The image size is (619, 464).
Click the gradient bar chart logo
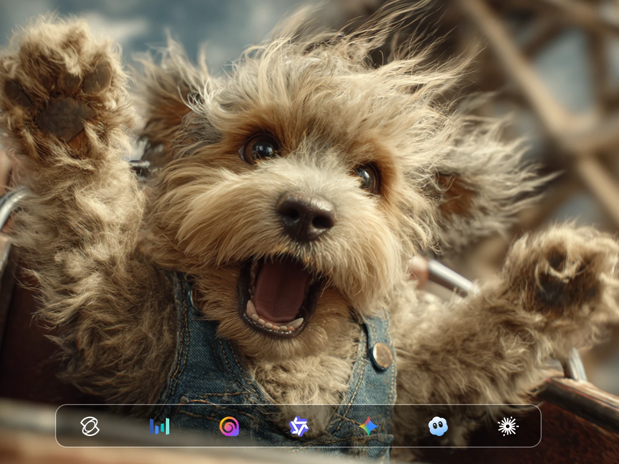(x=160, y=426)
